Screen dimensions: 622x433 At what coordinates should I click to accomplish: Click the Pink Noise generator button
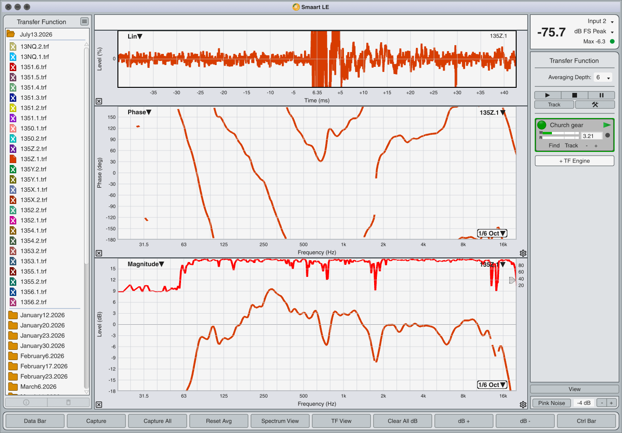(551, 403)
